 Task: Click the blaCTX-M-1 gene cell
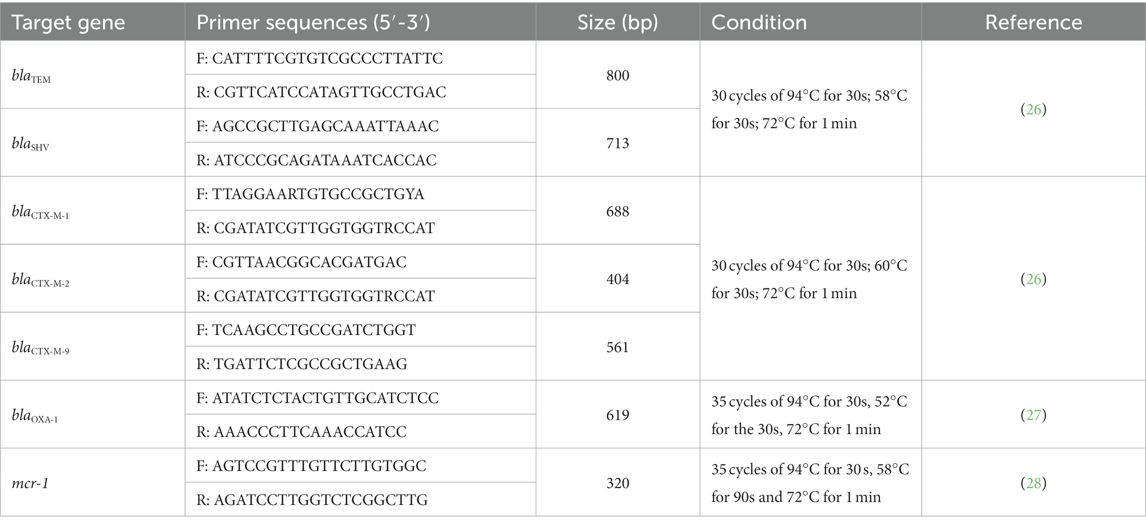[x=93, y=211]
